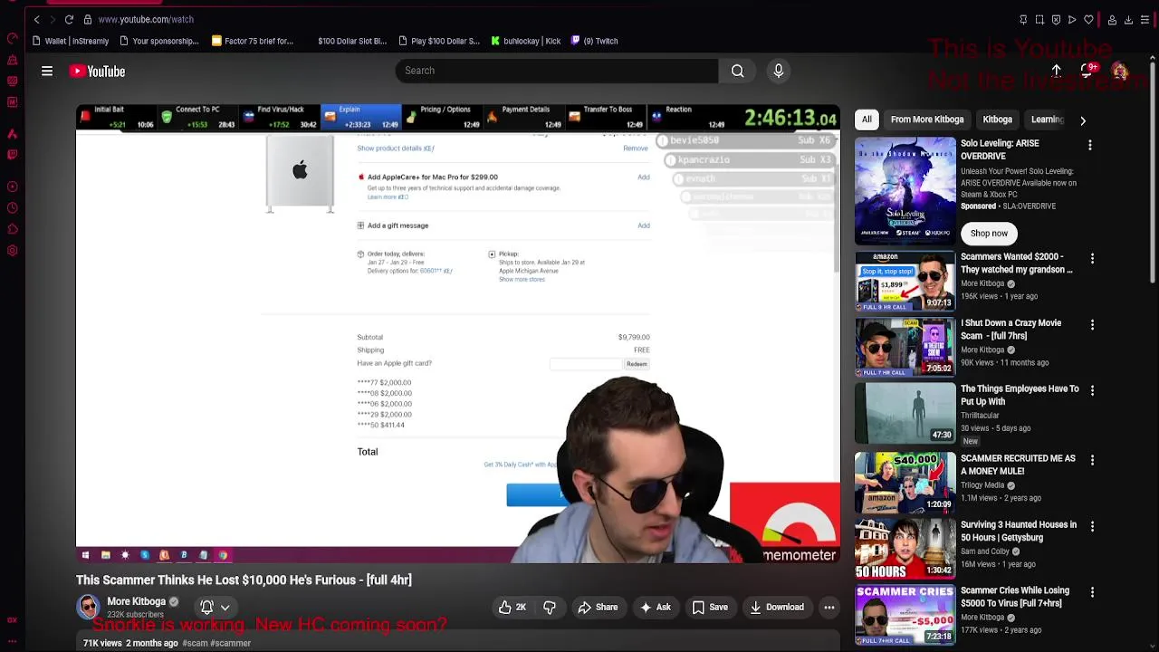Open Surviving 3 Haunted Houses thumbnail
The width and height of the screenshot is (1159, 652).
[905, 548]
